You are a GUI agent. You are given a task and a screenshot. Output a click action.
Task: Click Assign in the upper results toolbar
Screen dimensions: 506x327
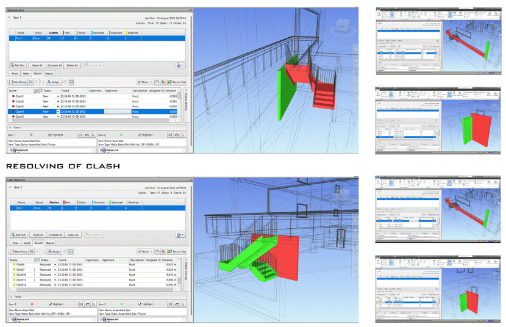pos(53,81)
